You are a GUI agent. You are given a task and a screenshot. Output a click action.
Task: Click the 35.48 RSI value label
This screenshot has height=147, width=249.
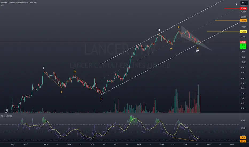point(243,138)
